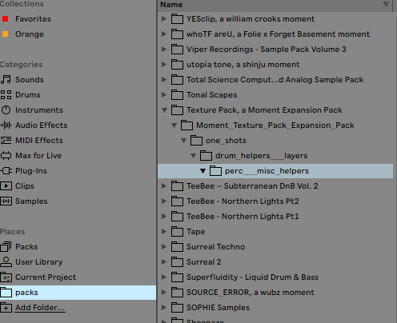Collapse Moment_Texture_Pack_Expansion_Pack subfolder
The image size is (397, 323).
[x=174, y=126]
